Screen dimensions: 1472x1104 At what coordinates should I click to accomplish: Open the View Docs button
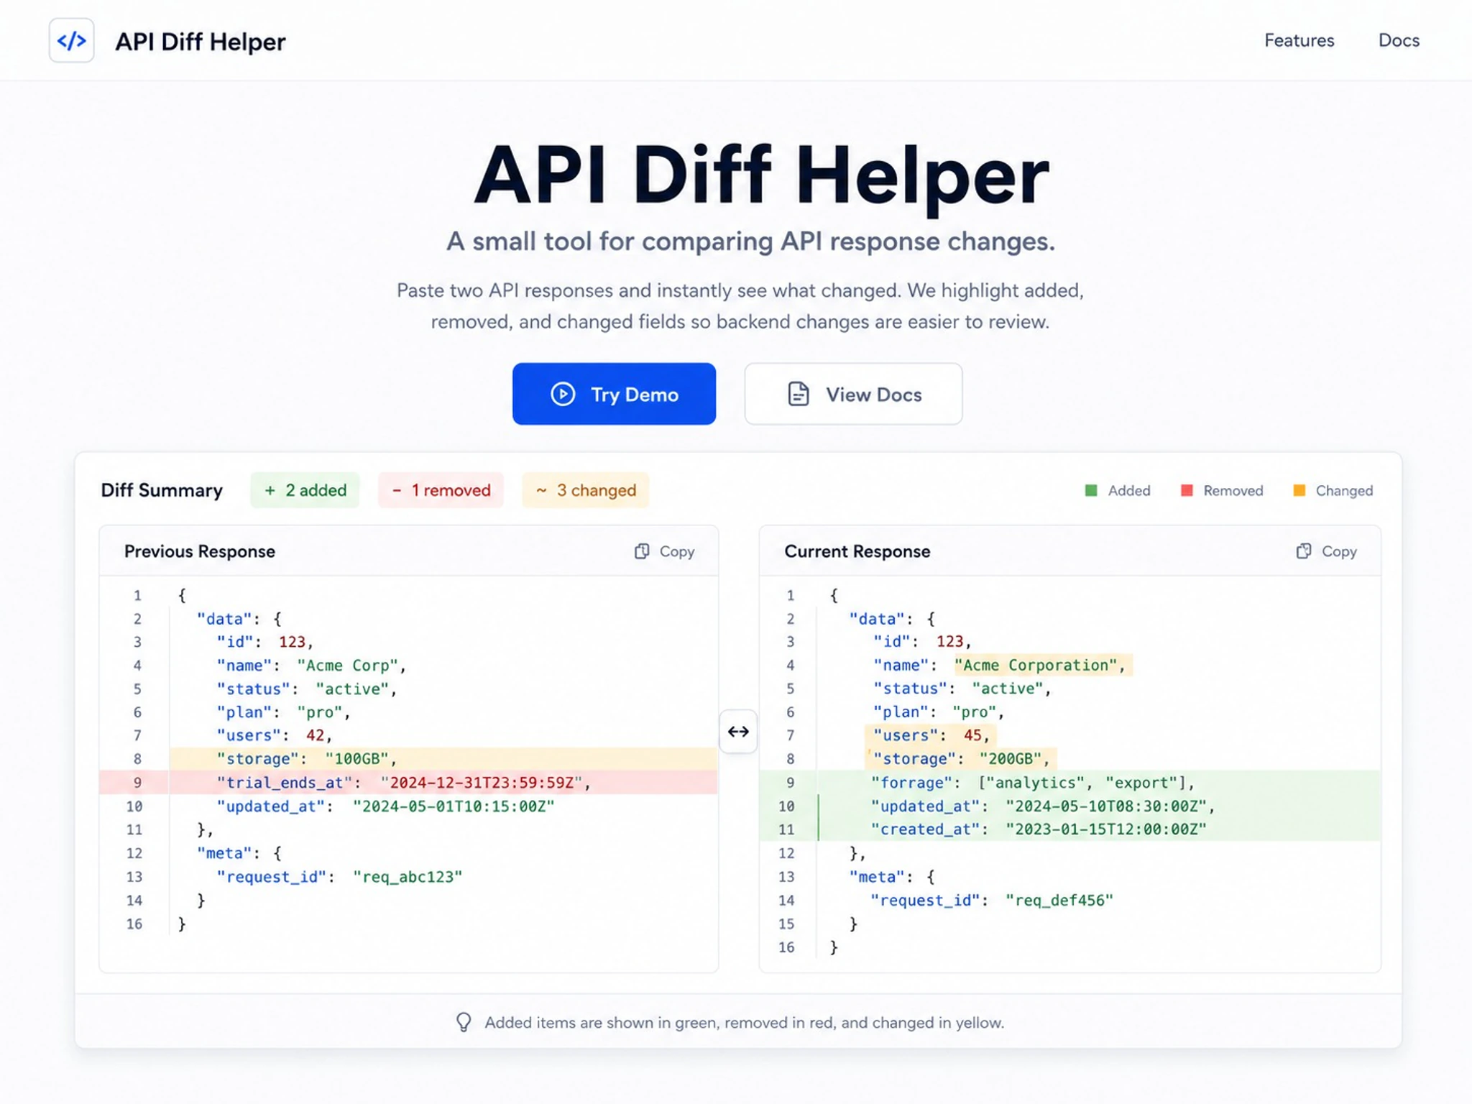(853, 394)
